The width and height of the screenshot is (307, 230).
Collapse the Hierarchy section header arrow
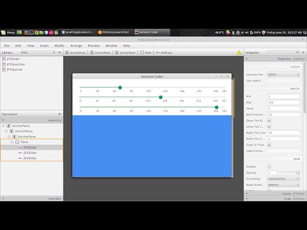tap(3, 120)
